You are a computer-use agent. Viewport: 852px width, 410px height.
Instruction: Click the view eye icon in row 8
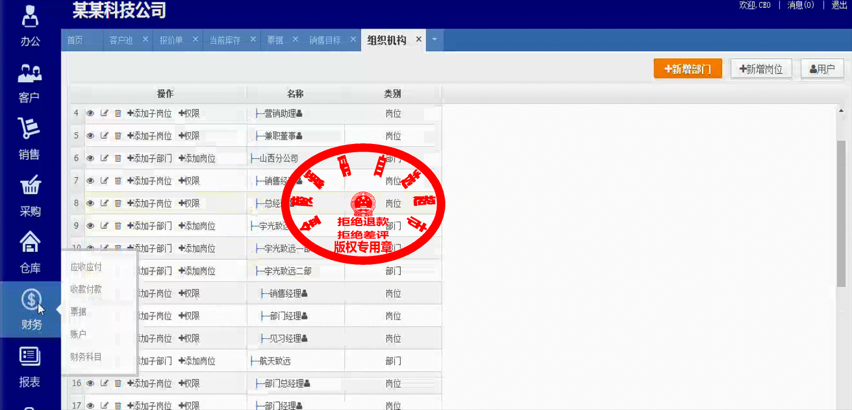(90, 204)
